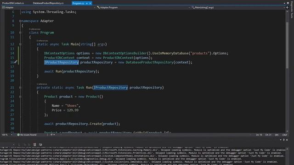Toggle word wrap in the Output window
This screenshot has height=165, width=294.
coord(40,145)
